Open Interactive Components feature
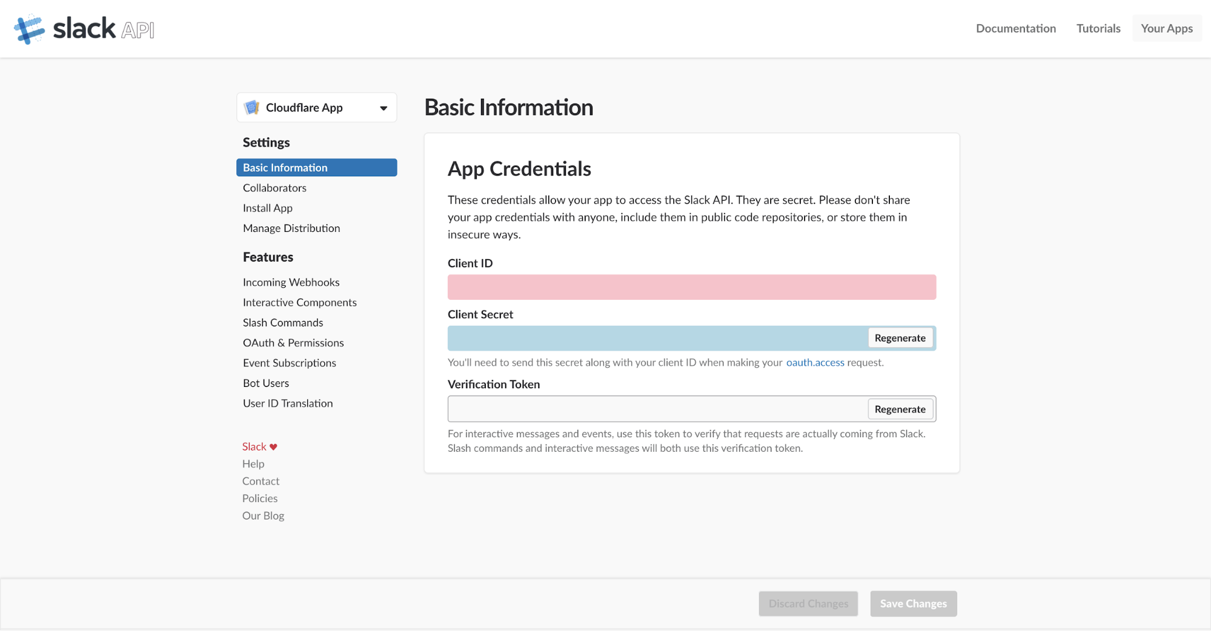Image resolution: width=1211 pixels, height=631 pixels. pyautogui.click(x=300, y=302)
